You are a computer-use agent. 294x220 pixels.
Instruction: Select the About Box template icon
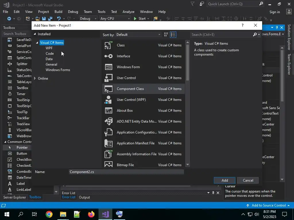pyautogui.click(x=108, y=111)
